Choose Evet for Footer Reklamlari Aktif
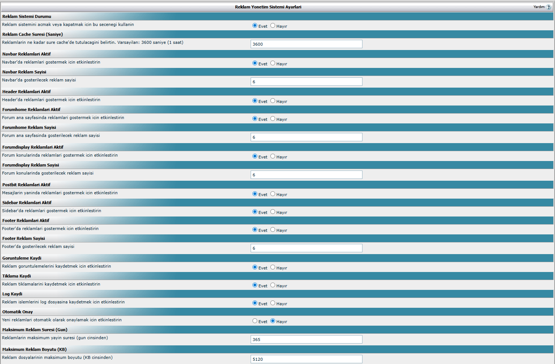The width and height of the screenshot is (555, 364). pyautogui.click(x=255, y=230)
